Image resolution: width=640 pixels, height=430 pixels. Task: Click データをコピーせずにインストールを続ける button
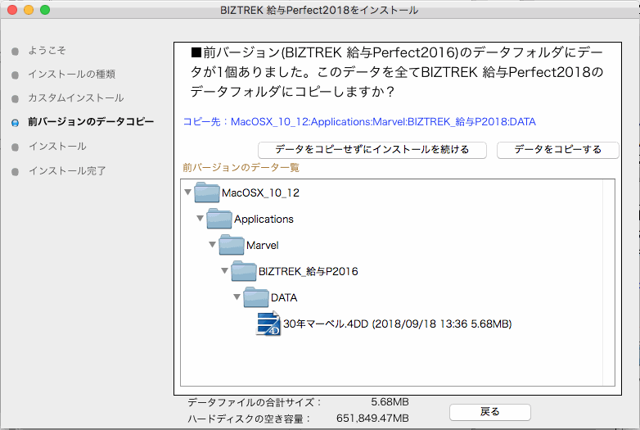click(372, 150)
